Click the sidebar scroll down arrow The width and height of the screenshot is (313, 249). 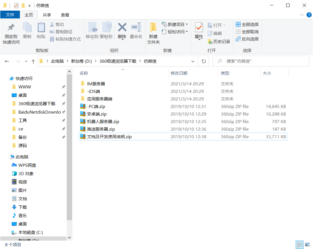(x=69, y=238)
